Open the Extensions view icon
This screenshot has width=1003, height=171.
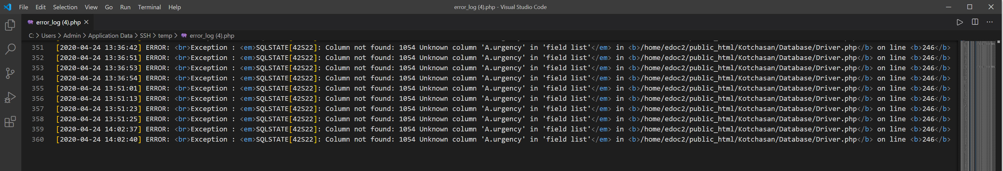10,122
